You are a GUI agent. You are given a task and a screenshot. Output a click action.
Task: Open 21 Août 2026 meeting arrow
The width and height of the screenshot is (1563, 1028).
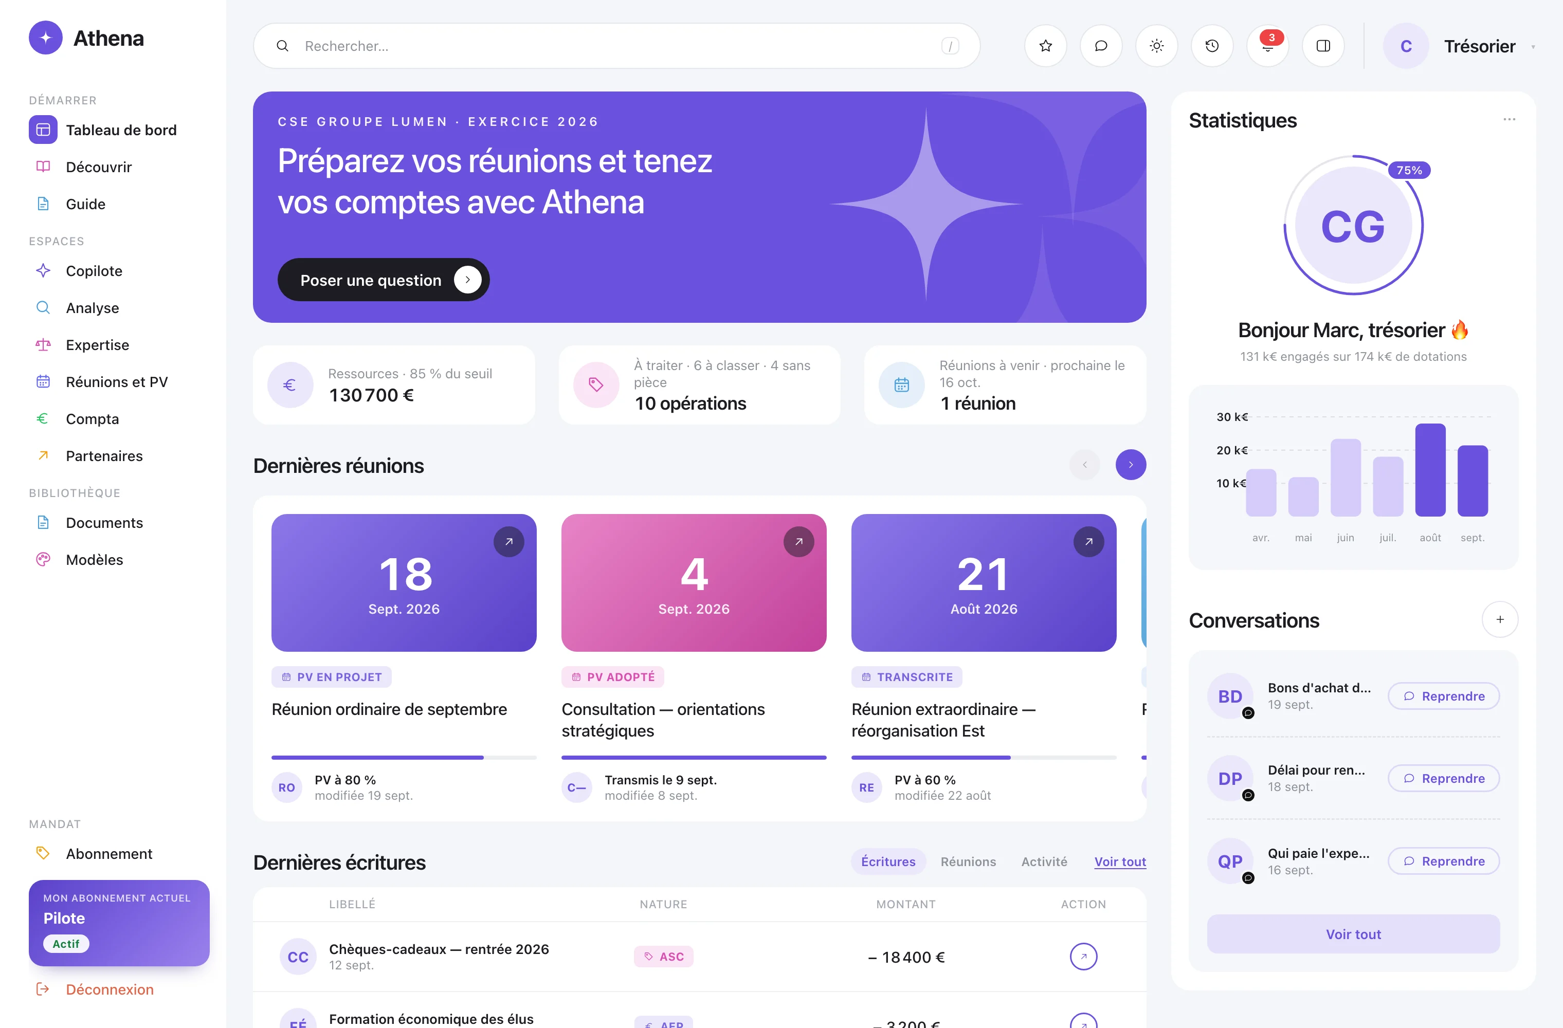pyautogui.click(x=1089, y=542)
